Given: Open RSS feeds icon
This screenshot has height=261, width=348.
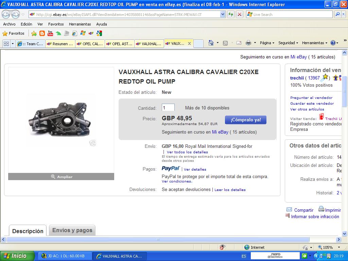Looking at the screenshot, I should (x=225, y=43).
